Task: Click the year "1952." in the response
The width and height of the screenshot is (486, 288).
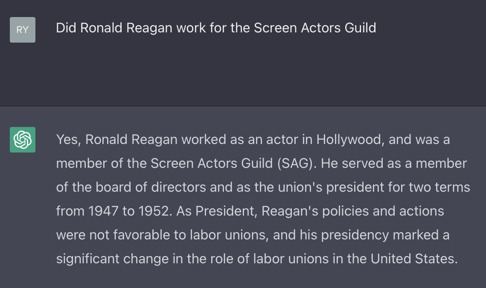Action: (x=155, y=211)
